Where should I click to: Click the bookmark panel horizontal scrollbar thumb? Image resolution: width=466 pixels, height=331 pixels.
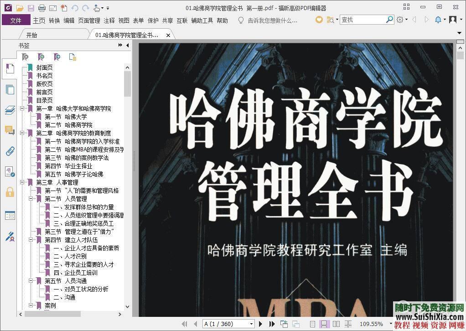pyautogui.click(x=52, y=314)
